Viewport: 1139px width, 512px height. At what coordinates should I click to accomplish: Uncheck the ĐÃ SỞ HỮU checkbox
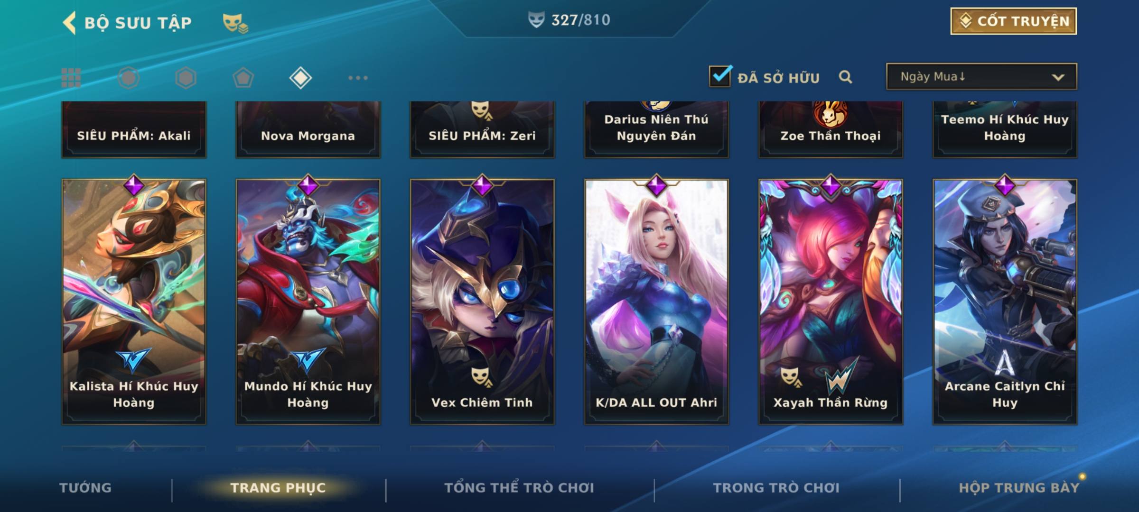pyautogui.click(x=720, y=76)
